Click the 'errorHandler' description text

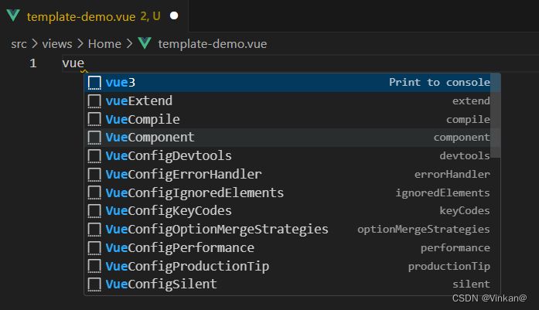coord(452,174)
